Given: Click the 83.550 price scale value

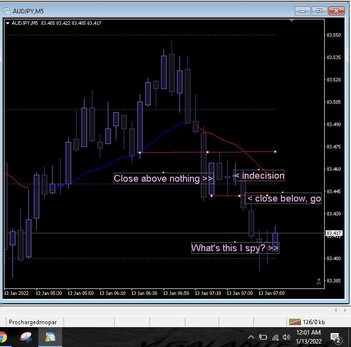Looking at the screenshot, I should [334, 35].
